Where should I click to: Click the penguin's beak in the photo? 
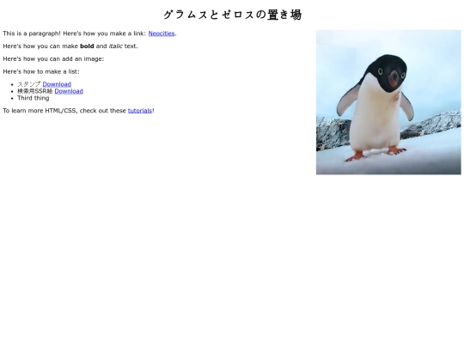(x=394, y=79)
